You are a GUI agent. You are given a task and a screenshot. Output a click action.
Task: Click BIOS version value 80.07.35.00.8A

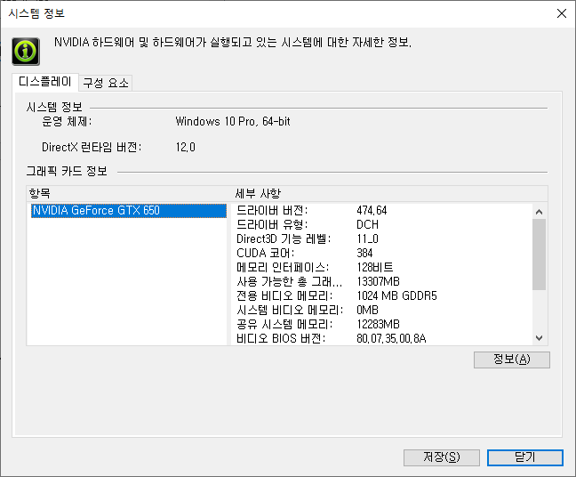391,338
